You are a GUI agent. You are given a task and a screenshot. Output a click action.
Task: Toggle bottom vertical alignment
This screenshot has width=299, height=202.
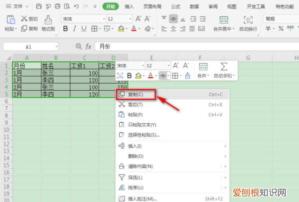183,19
